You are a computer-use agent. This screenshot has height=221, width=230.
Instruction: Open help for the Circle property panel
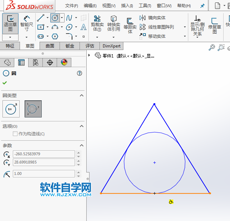(x=80, y=73)
